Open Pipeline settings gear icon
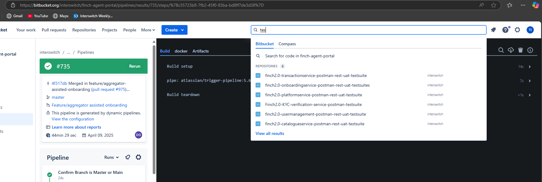 [139, 157]
